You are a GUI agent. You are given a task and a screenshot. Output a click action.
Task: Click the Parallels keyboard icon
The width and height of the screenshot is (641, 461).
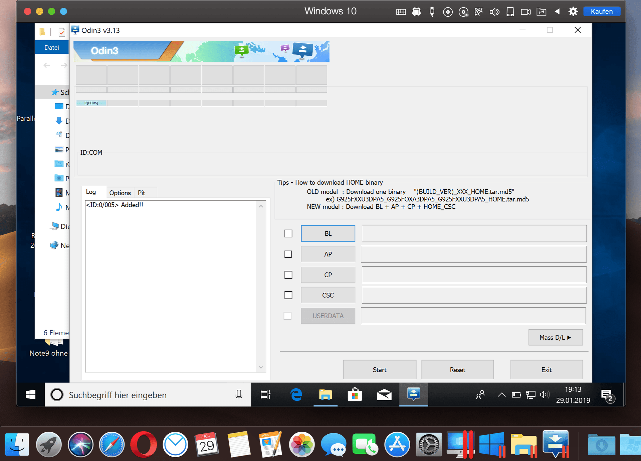click(401, 12)
